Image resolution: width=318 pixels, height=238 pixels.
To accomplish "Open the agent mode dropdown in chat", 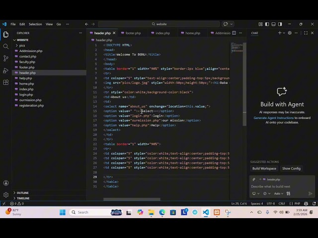I will 267,194.
